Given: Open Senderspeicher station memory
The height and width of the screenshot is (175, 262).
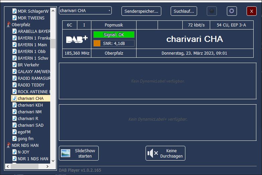Looking at the screenshot, I should click(141, 11).
